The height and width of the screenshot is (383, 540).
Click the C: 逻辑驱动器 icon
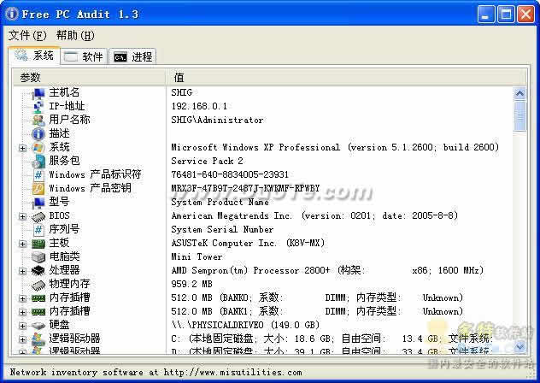point(38,339)
